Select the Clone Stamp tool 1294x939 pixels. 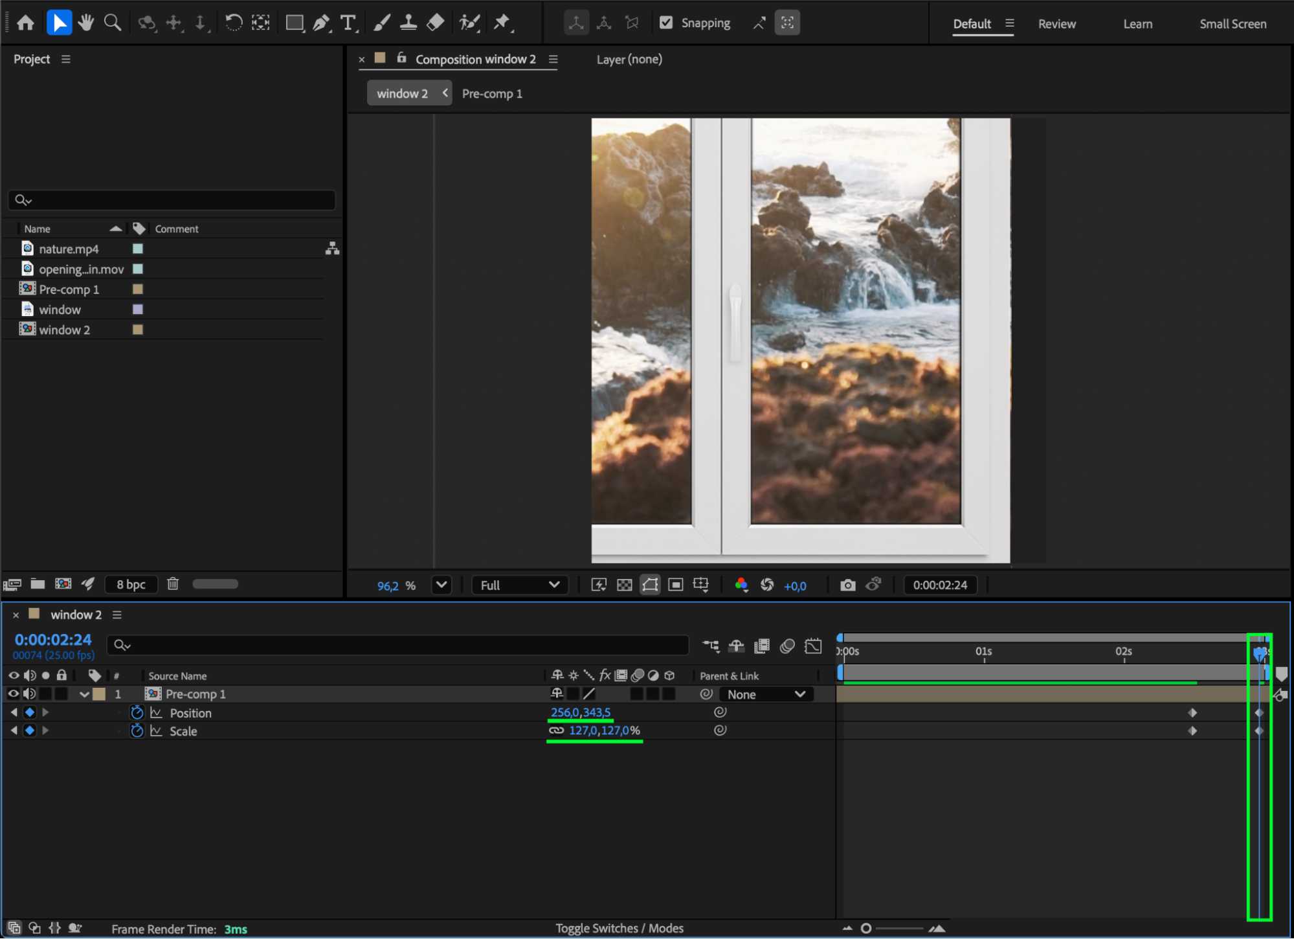click(408, 23)
